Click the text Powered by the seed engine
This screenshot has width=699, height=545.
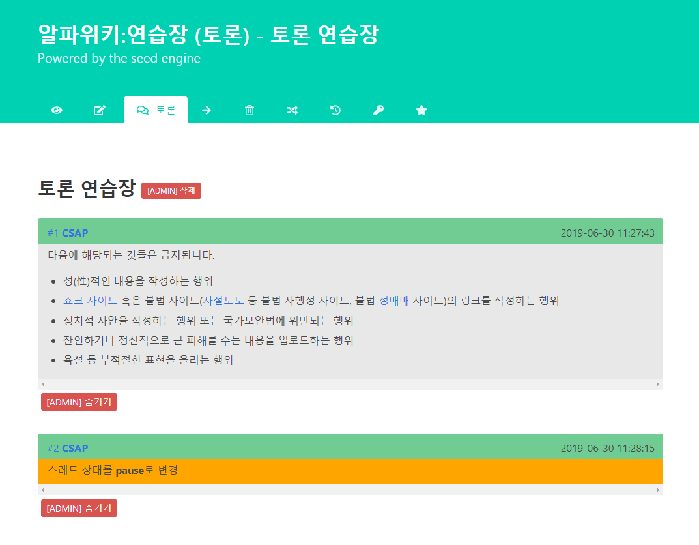click(x=119, y=59)
